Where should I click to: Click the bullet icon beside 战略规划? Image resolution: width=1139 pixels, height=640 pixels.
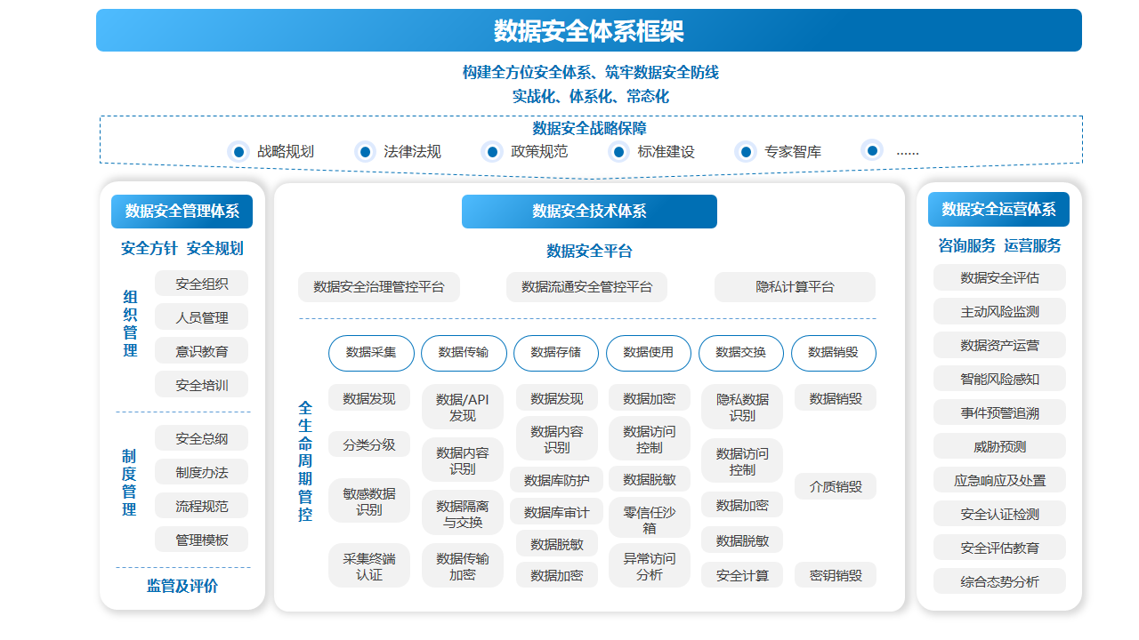point(238,151)
